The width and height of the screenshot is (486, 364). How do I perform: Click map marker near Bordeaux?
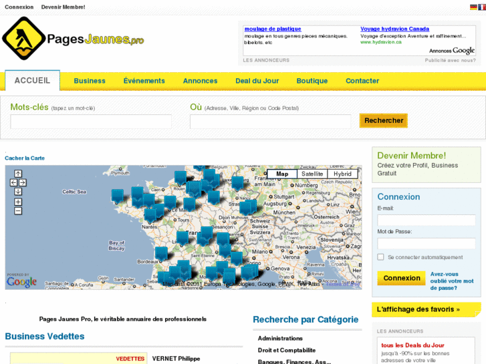(161, 252)
